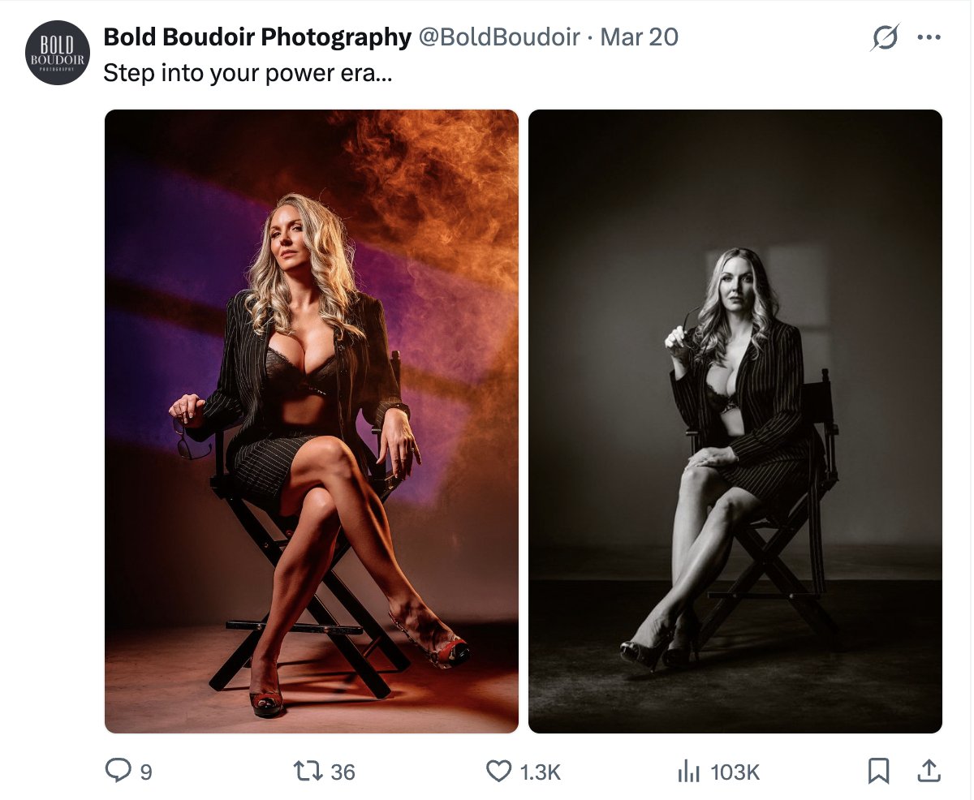The height and width of the screenshot is (800, 974).
Task: Click the tweet text 'Step into your power era...'
Action: [x=248, y=74]
